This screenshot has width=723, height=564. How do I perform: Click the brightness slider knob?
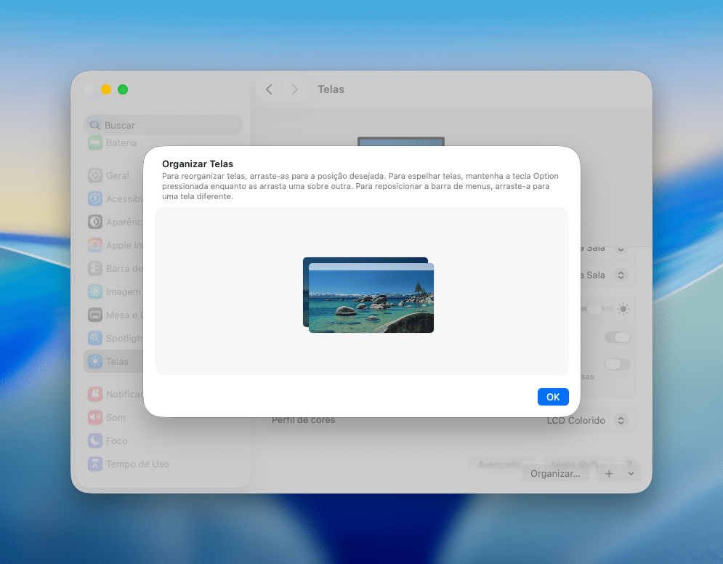point(595,309)
